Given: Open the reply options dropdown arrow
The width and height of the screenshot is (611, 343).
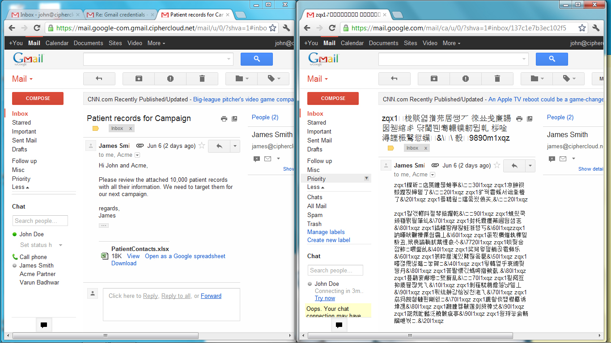Looking at the screenshot, I should pos(235,146).
